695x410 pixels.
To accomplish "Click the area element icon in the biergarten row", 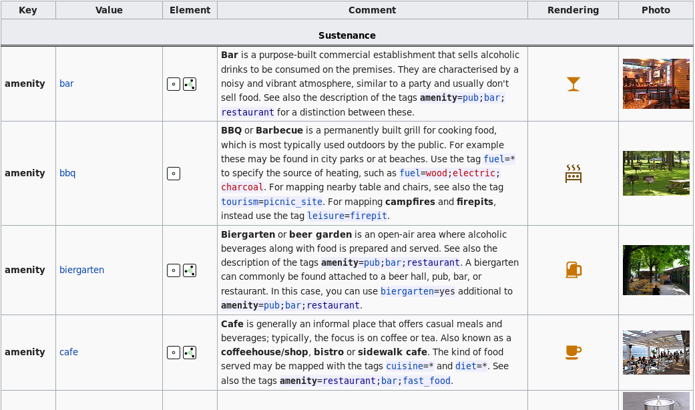I will (x=190, y=270).
